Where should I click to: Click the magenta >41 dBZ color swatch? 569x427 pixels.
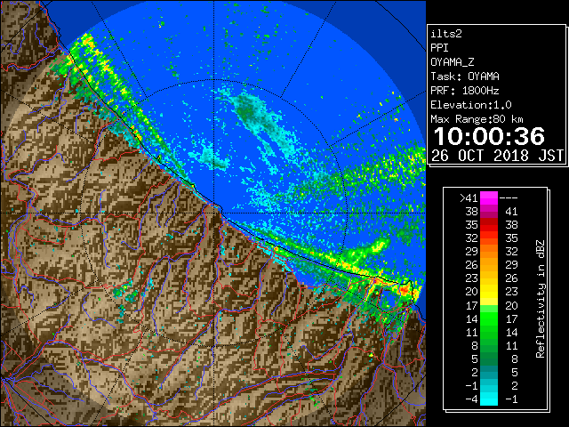point(489,198)
